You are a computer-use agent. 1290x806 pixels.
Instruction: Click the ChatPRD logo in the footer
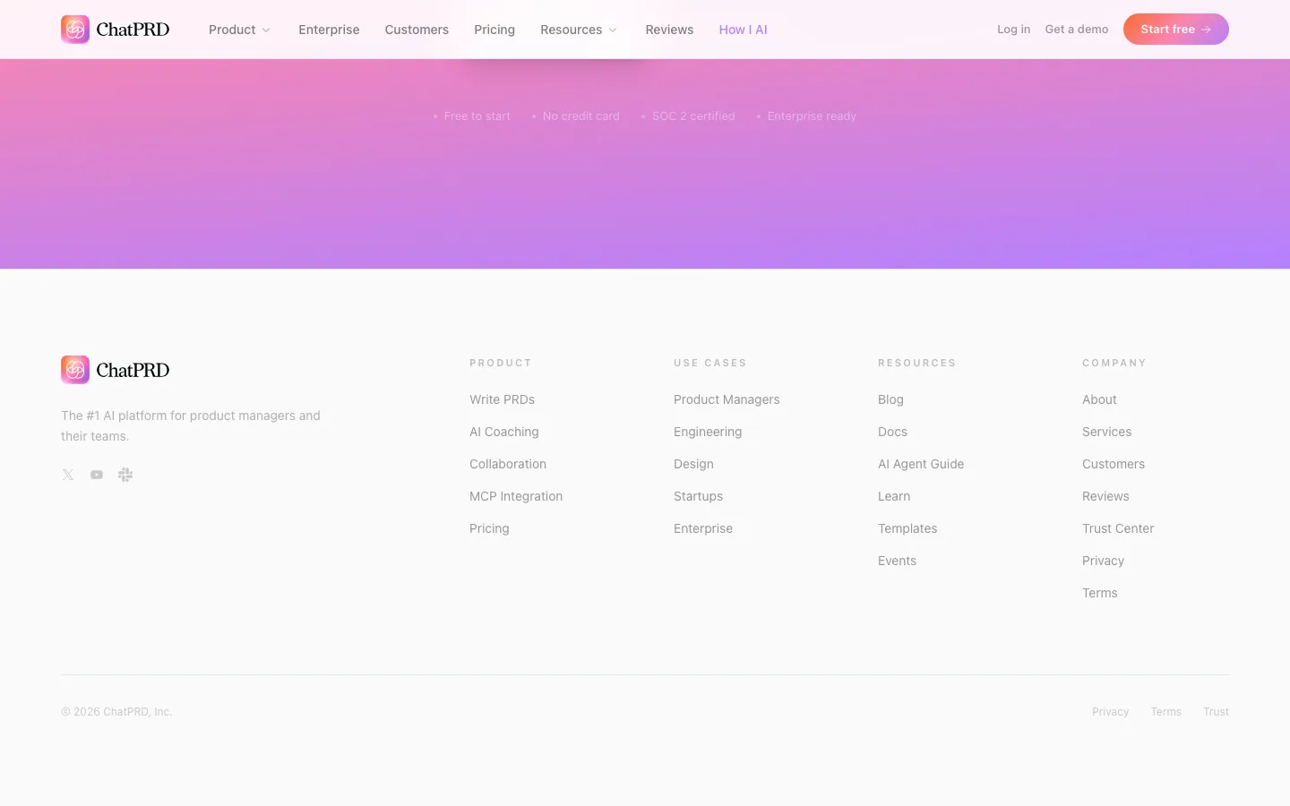[115, 370]
